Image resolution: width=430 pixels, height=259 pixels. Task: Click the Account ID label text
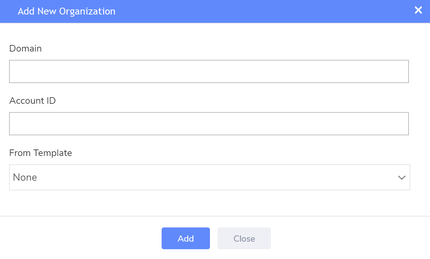click(32, 100)
